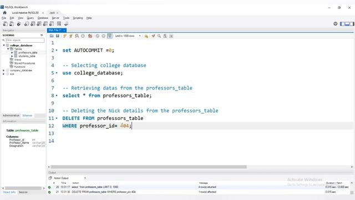Run explain plan for current statement
Screen dimensions: 355x200
click(x=77, y=36)
